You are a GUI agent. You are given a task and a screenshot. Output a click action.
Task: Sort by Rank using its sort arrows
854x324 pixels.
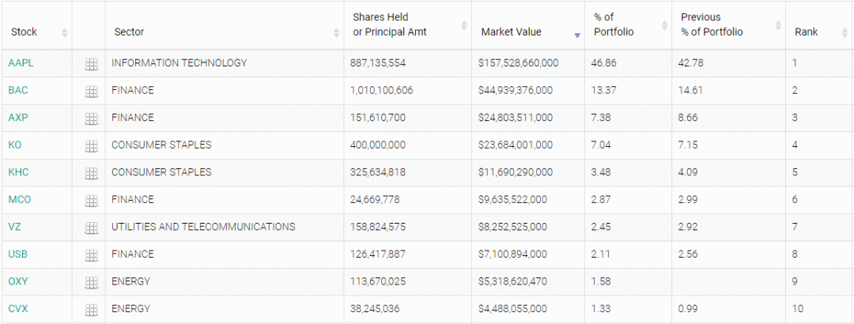point(845,32)
